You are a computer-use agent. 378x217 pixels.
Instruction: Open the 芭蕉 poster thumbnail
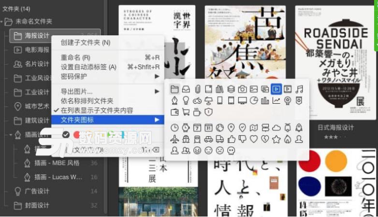(x=245, y=42)
